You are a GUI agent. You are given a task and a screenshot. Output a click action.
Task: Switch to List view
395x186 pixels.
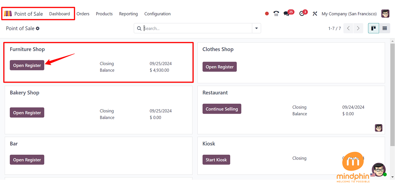point(385,28)
